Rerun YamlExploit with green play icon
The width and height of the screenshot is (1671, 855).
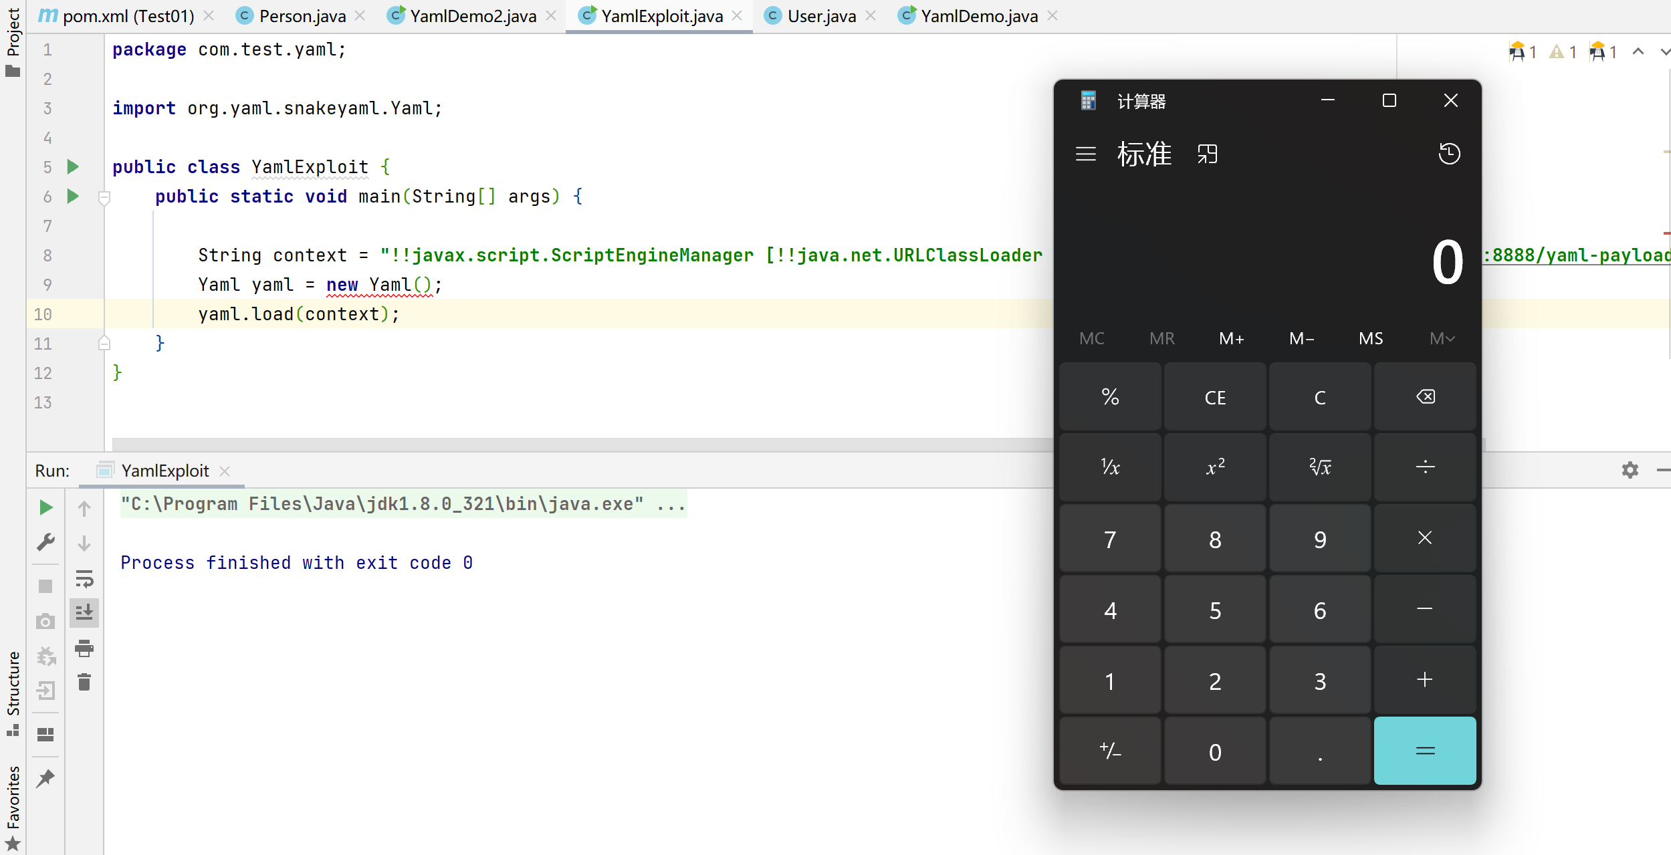[x=45, y=507]
